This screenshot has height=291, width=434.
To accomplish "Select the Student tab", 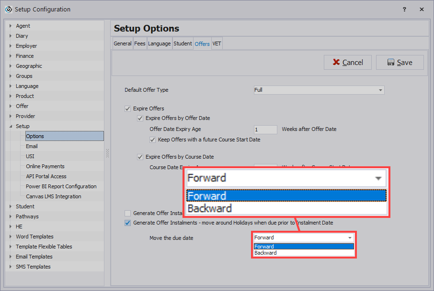I will (x=183, y=43).
